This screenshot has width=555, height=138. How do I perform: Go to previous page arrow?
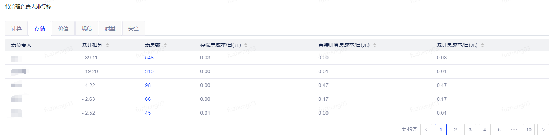(426, 129)
